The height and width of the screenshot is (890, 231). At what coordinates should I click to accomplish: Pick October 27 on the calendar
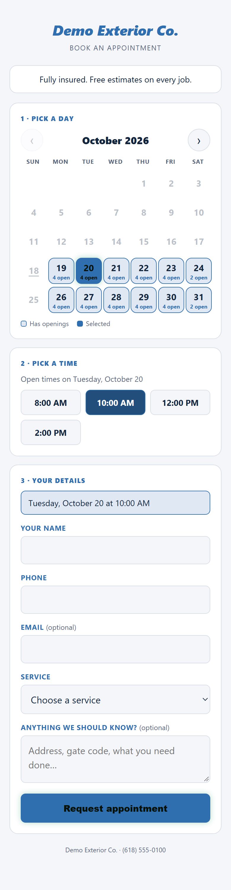(x=89, y=300)
